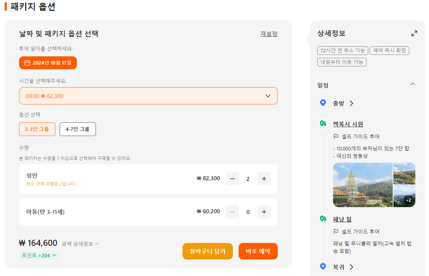Click the 예약 즉시 확정 tag
429x276 pixels.
point(389,51)
